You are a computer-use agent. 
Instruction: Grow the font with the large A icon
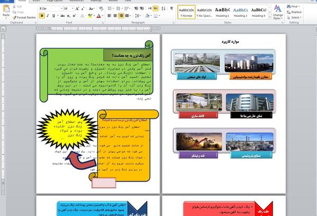click(x=77, y=8)
